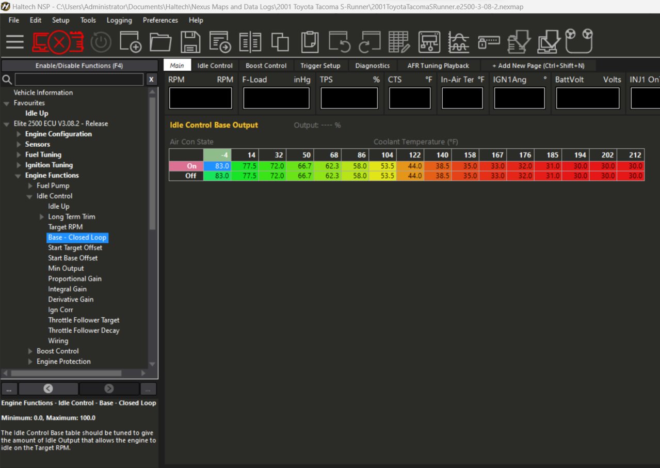
Task: Select the On row header cell
Action: 186,166
